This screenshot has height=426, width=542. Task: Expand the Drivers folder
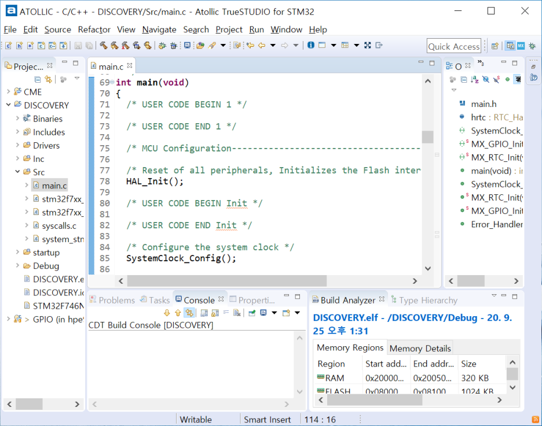(17, 145)
